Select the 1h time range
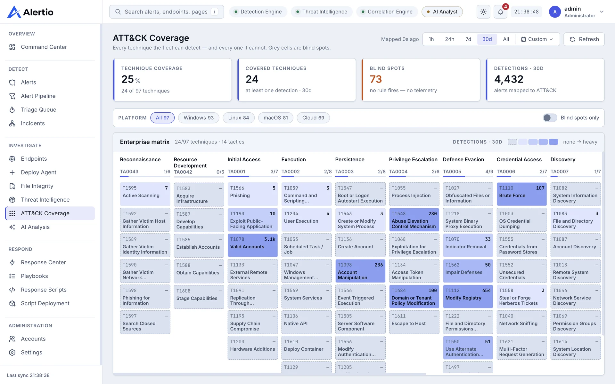The image size is (615, 384). coord(431,39)
